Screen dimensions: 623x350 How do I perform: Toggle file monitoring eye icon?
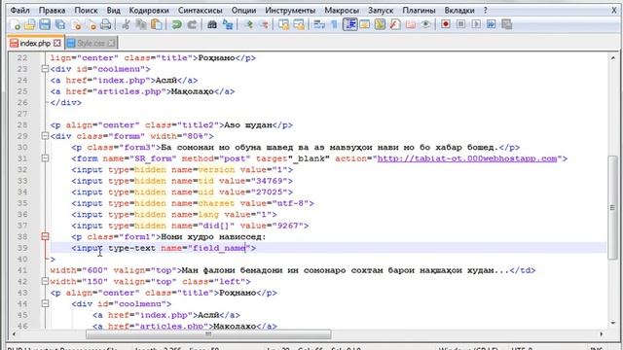coord(425,25)
